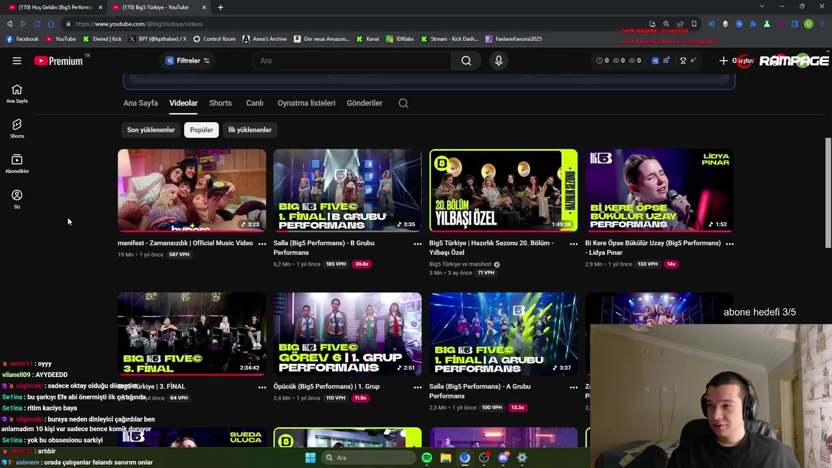Open the browser extensions puzzle icon
Viewport: 832px width, 468px height.
(753, 24)
